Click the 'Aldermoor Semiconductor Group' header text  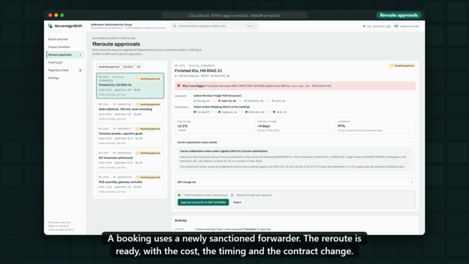111,24
